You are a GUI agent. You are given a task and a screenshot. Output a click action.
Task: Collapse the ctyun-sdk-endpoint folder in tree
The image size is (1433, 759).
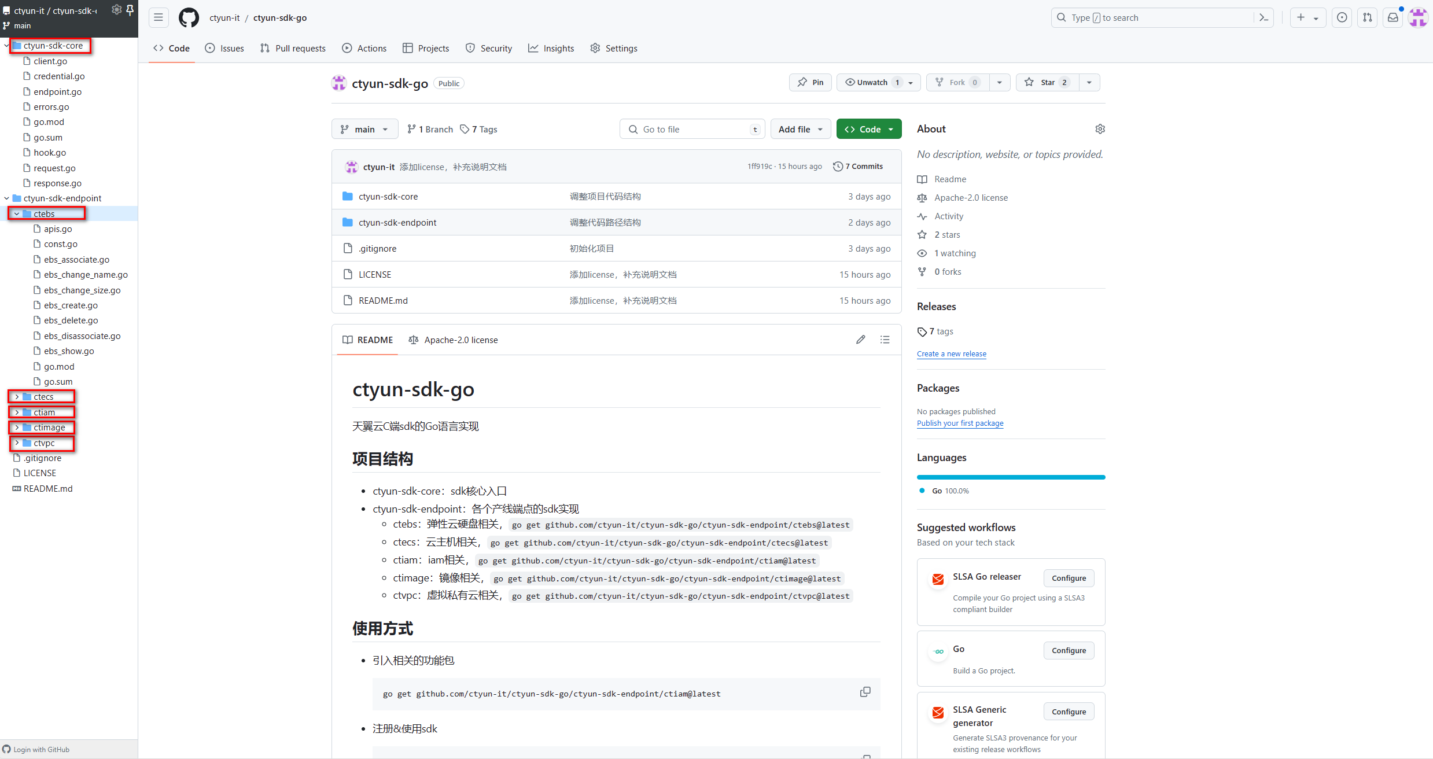coord(6,198)
